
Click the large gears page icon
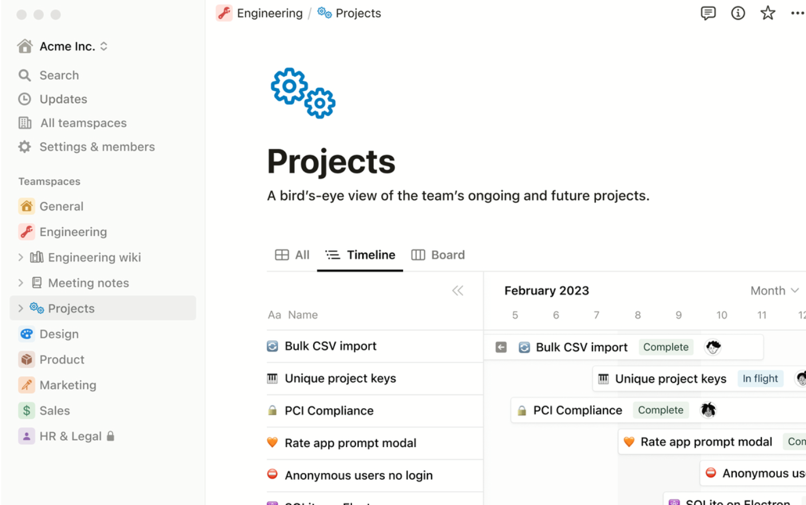pos(303,93)
